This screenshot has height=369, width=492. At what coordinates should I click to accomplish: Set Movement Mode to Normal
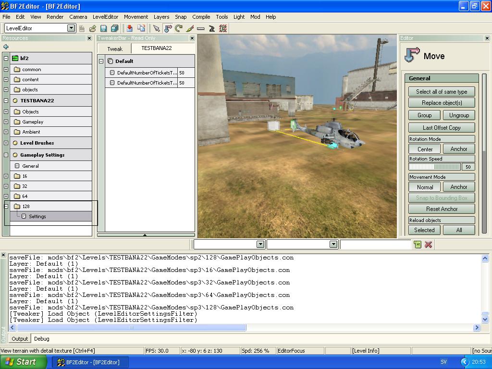click(x=425, y=187)
